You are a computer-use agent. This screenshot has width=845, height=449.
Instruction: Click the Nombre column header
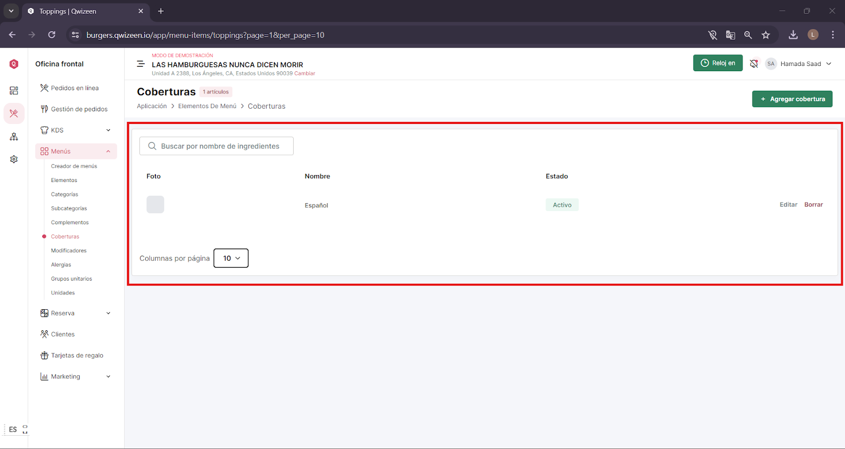pos(317,176)
